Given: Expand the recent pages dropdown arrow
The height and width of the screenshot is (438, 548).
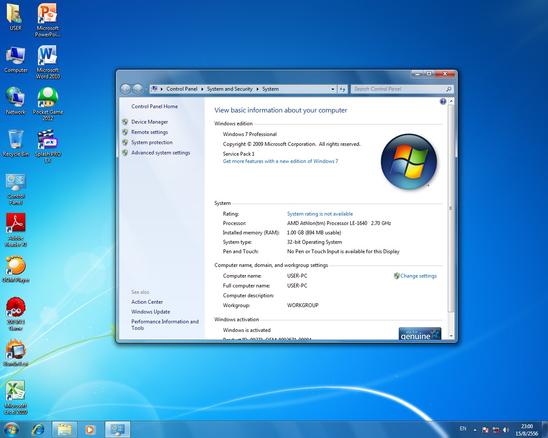Looking at the screenshot, I should (x=146, y=89).
